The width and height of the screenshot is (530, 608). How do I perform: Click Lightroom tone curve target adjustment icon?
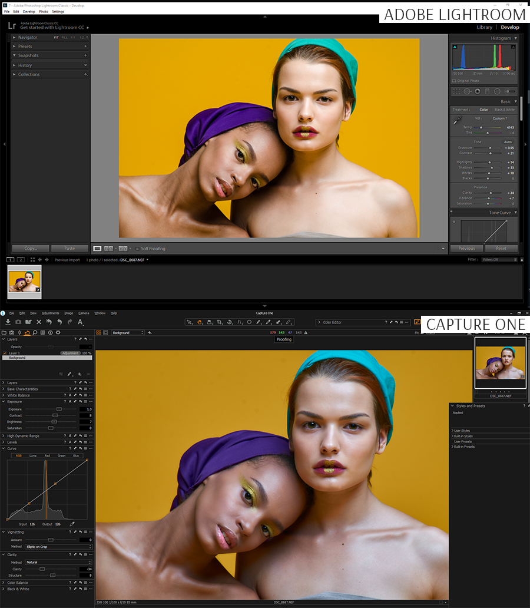454,222
